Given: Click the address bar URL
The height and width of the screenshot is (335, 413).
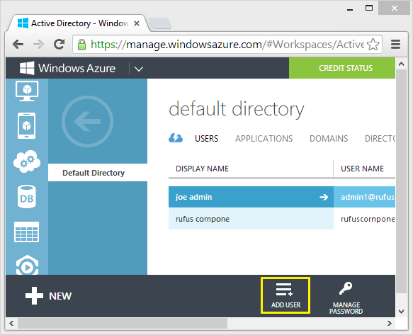Looking at the screenshot, I should coord(227,44).
